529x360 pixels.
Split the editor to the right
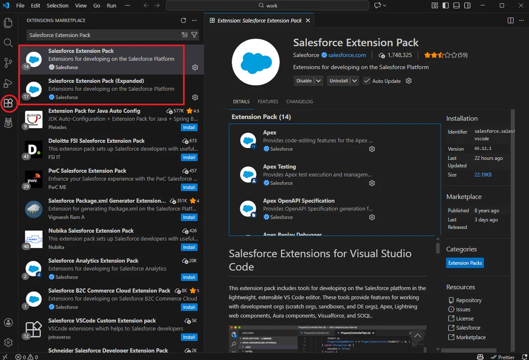[x=510, y=21]
